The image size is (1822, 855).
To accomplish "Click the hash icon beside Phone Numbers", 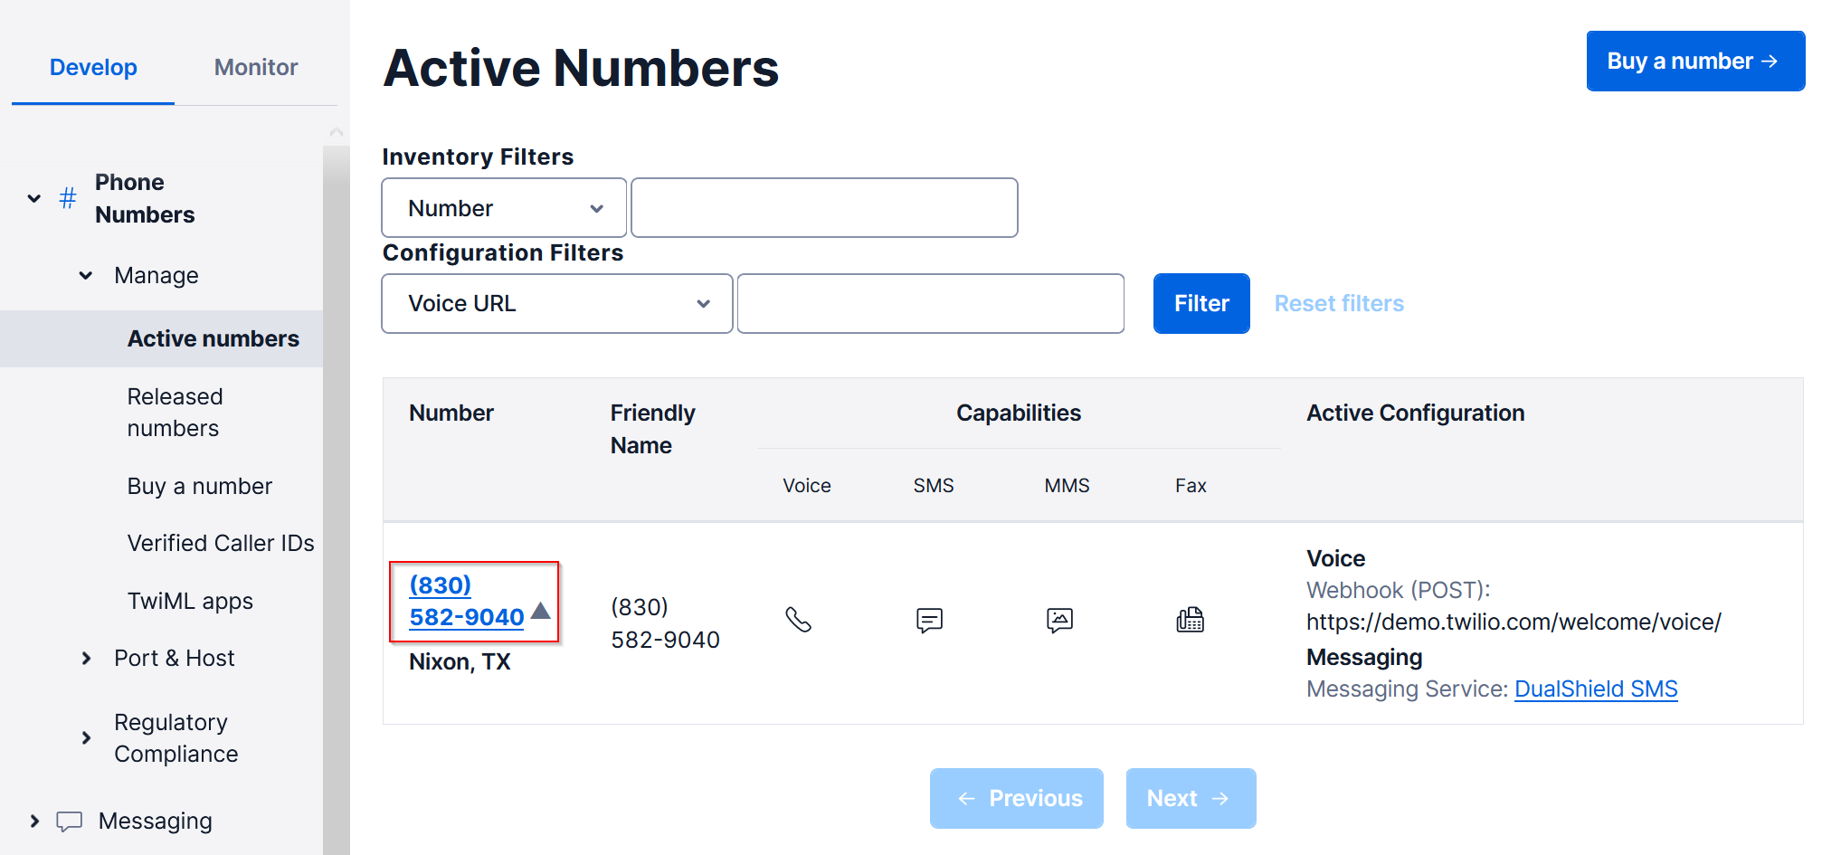I will click(68, 198).
